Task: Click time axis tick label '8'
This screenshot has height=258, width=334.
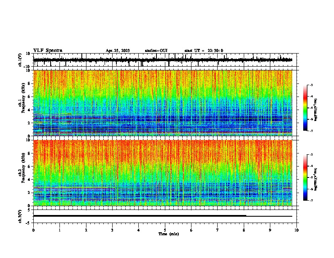Action: point(244,230)
